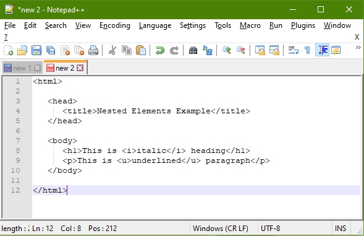This screenshot has height=236, width=364.
Task: Click the Notepad++ title bar icon
Action: pos(10,9)
